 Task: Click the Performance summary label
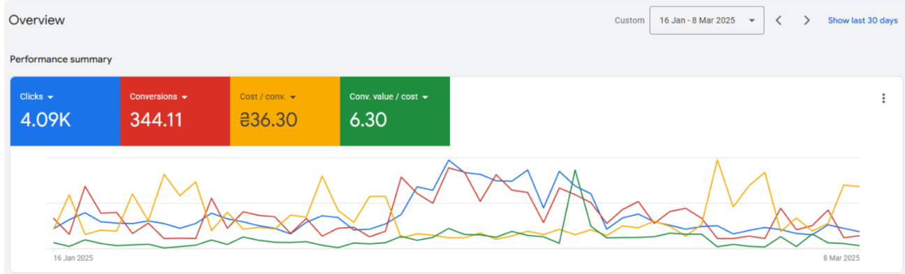pos(61,59)
